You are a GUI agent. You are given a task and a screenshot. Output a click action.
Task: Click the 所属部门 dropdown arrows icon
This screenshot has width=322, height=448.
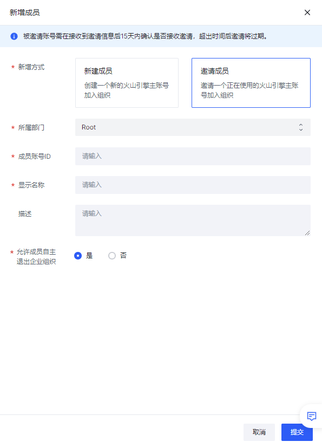tap(300, 127)
